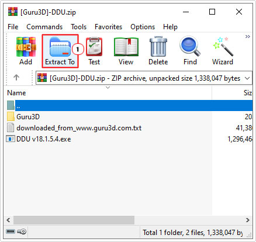Click the Guru3D folder icon
Viewport: 256px width, 242px height.
(x=11, y=116)
